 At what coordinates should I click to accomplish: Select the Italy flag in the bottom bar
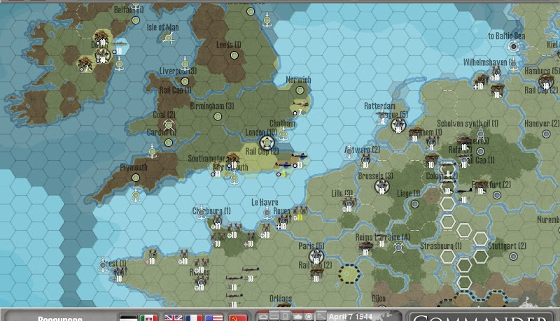tap(149, 318)
